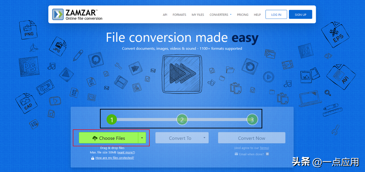Open the HELP page

(x=257, y=15)
